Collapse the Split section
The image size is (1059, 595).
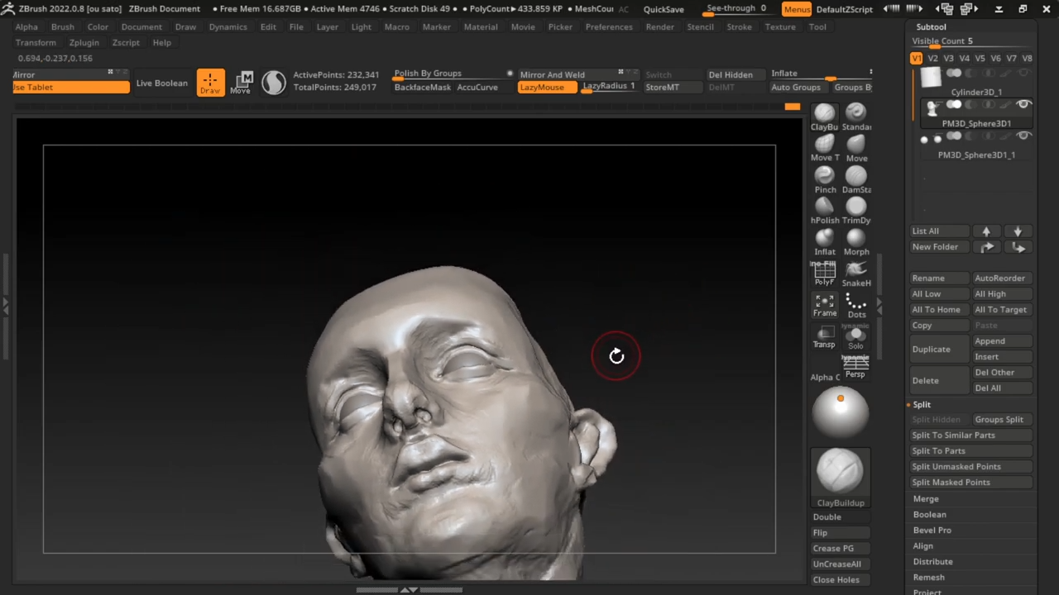[x=922, y=405]
